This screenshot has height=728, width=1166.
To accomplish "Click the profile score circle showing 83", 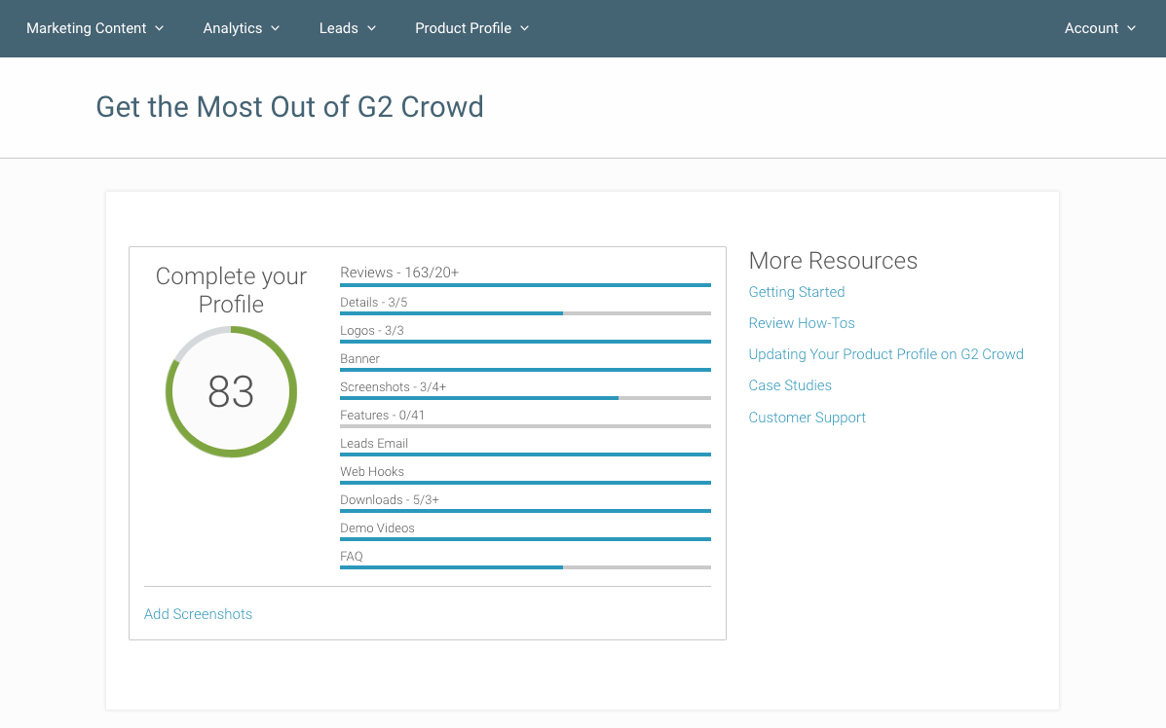I will (231, 391).
